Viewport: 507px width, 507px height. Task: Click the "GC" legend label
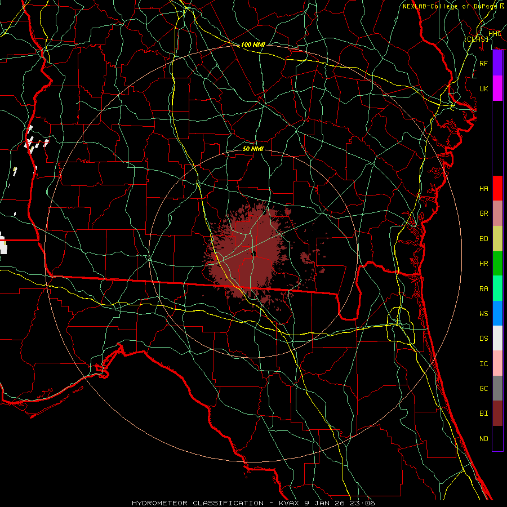pos(484,389)
